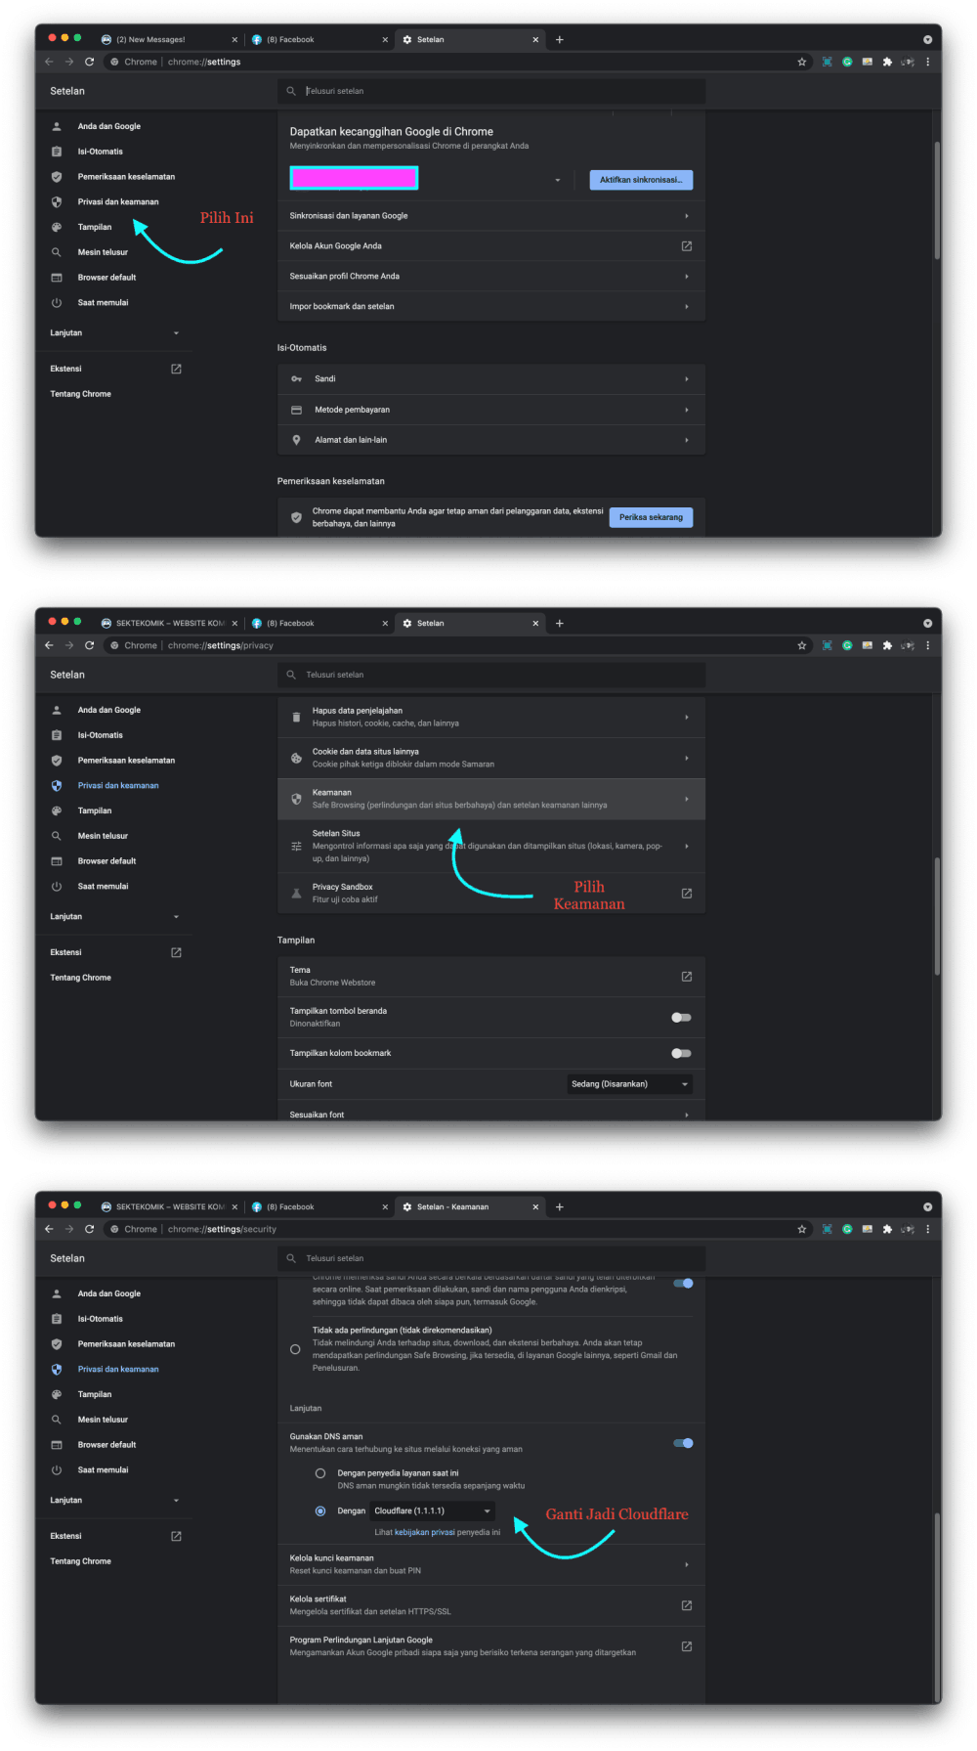Click the cookie icon for Cookie dan data situs lainnya
977x1751 pixels.
(x=296, y=759)
